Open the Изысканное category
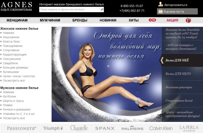Screen dimensions: 203x133 point(11,37)
